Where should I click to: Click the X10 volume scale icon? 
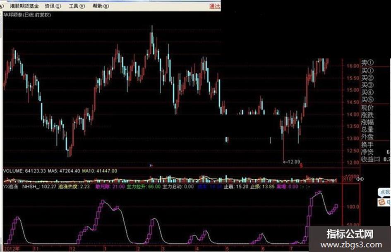click(x=348, y=179)
